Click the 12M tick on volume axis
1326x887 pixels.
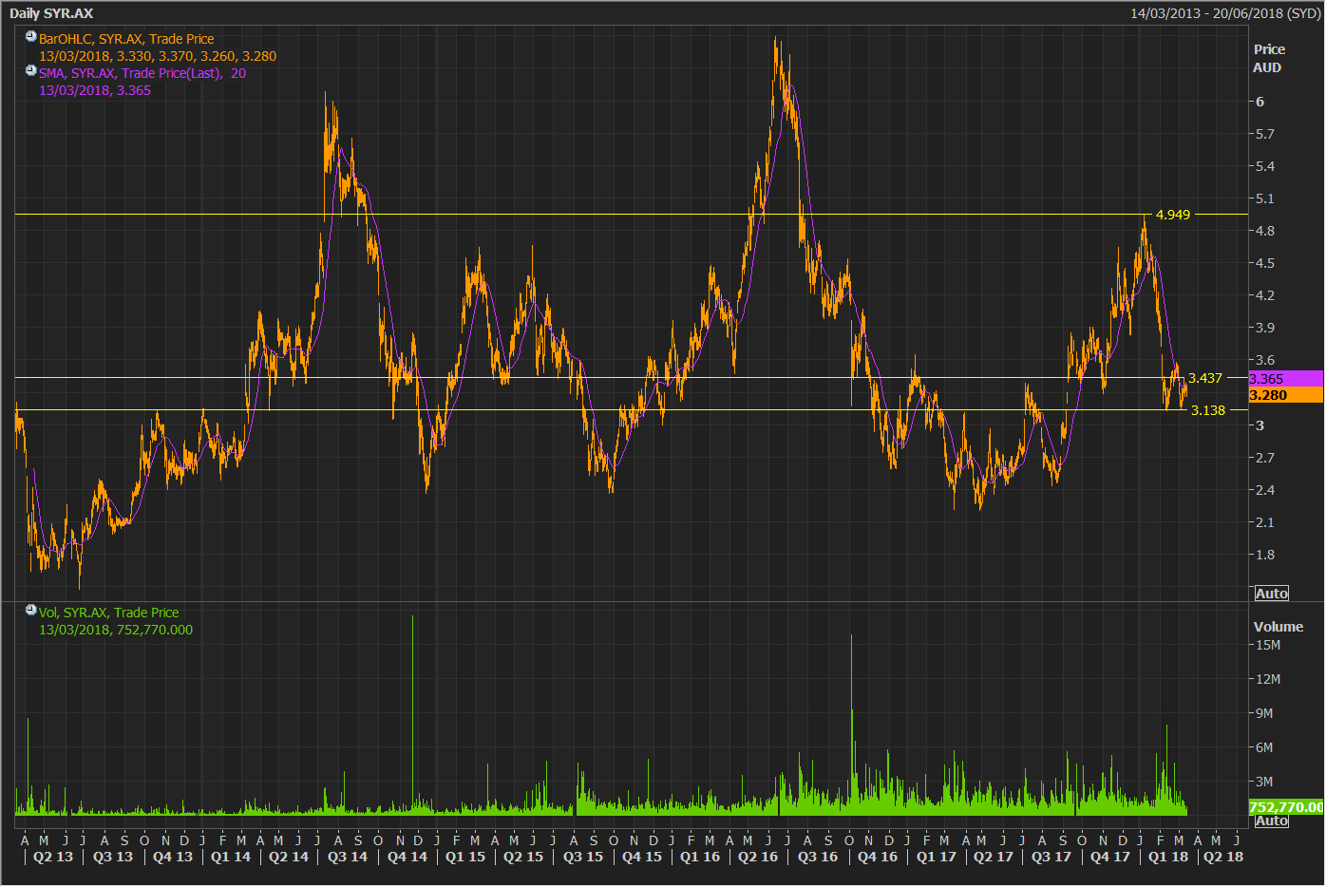click(1268, 679)
